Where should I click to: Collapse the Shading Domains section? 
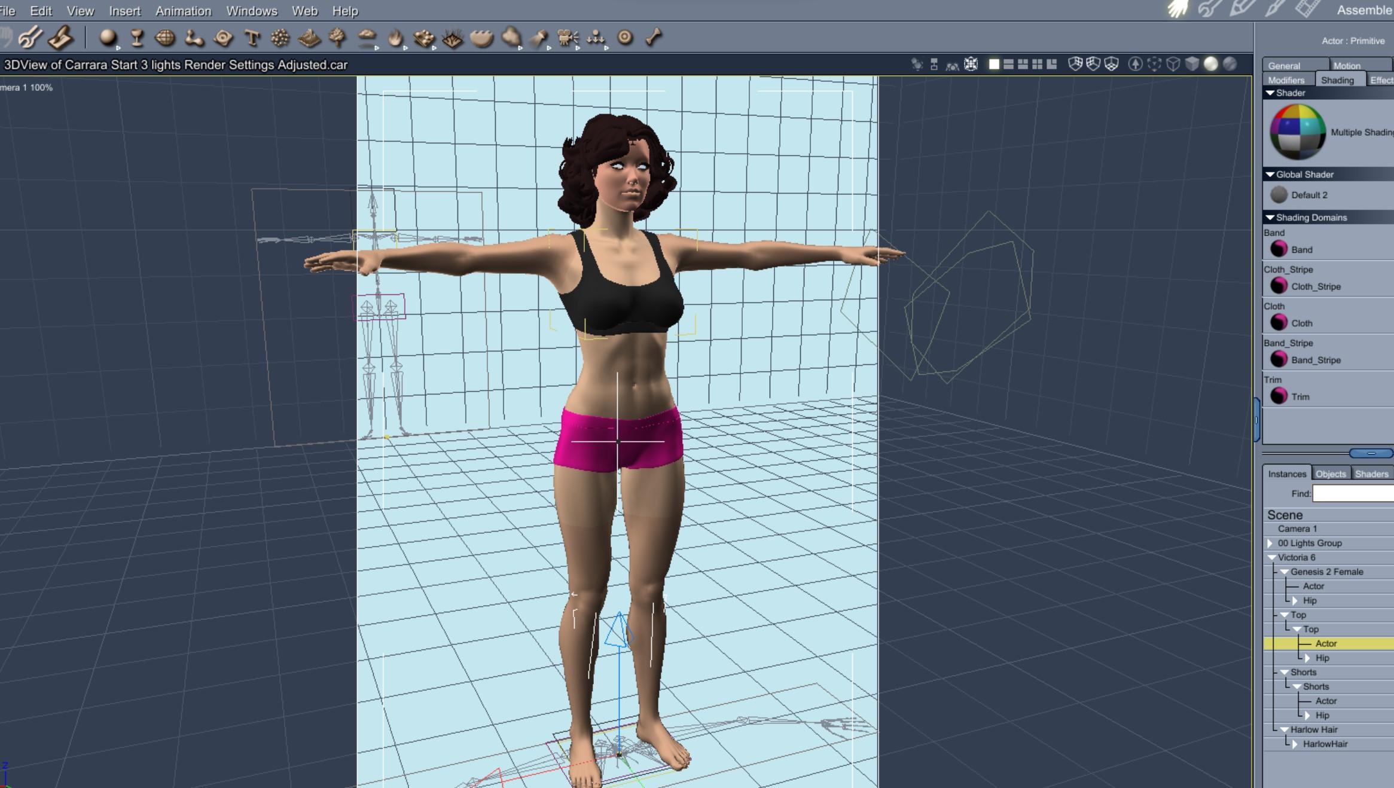click(x=1270, y=217)
